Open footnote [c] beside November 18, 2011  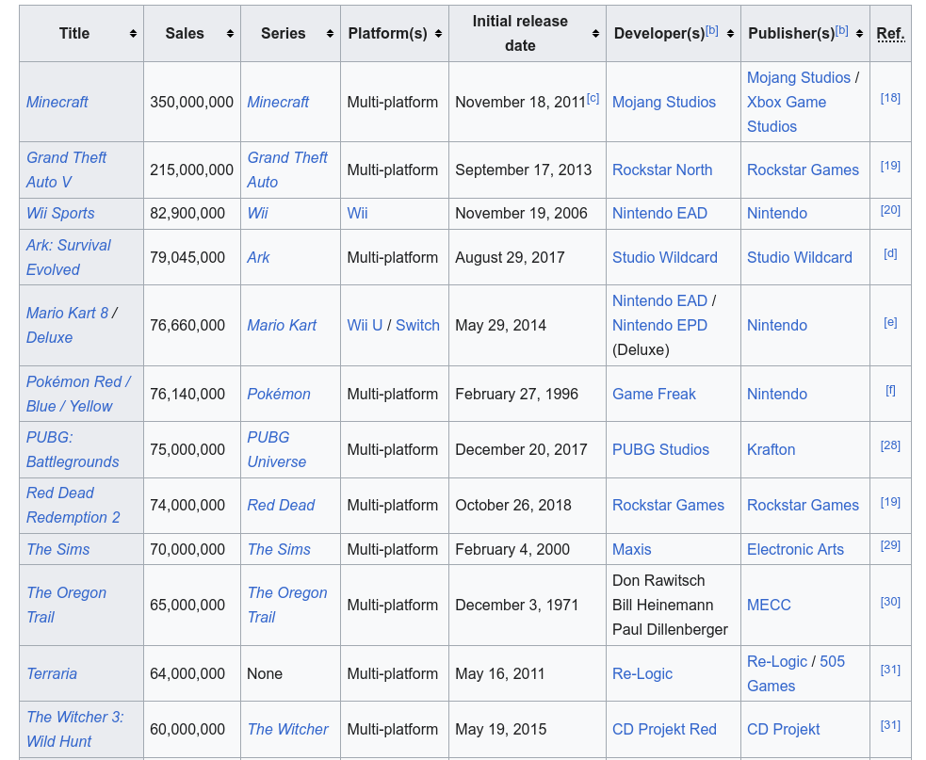coord(593,98)
